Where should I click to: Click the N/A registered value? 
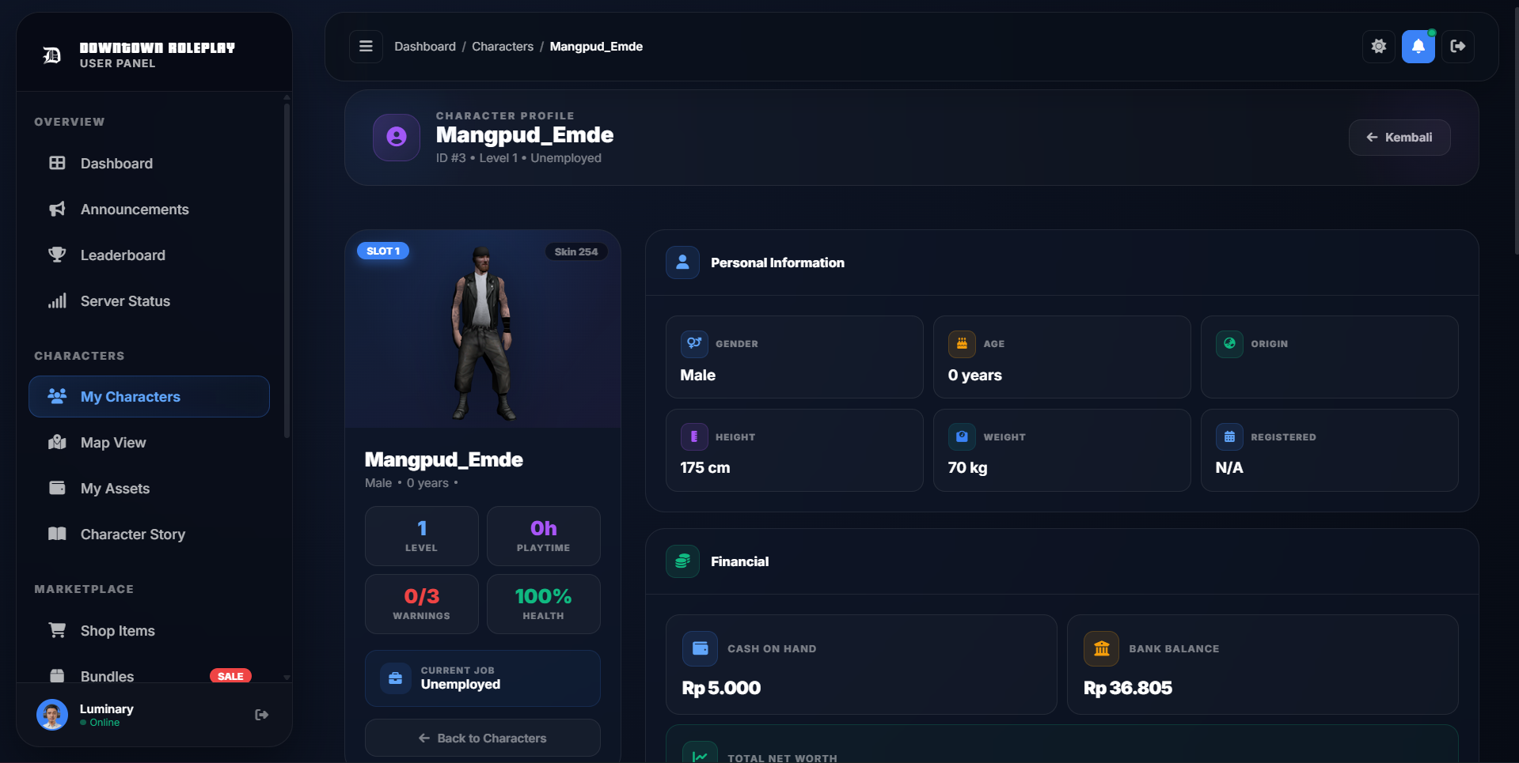(1229, 467)
